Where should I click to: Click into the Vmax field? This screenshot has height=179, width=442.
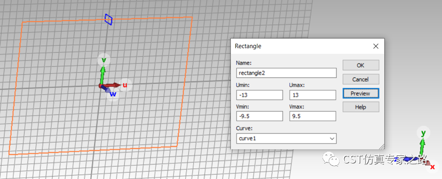coord(313,116)
